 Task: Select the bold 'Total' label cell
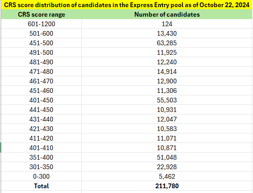click(x=41, y=186)
